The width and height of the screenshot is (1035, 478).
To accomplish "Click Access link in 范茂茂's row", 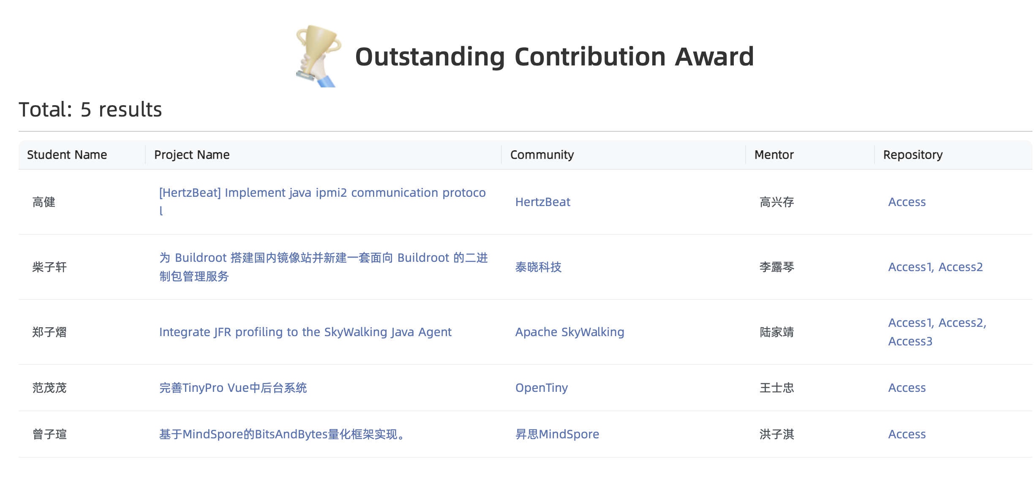I will (907, 388).
